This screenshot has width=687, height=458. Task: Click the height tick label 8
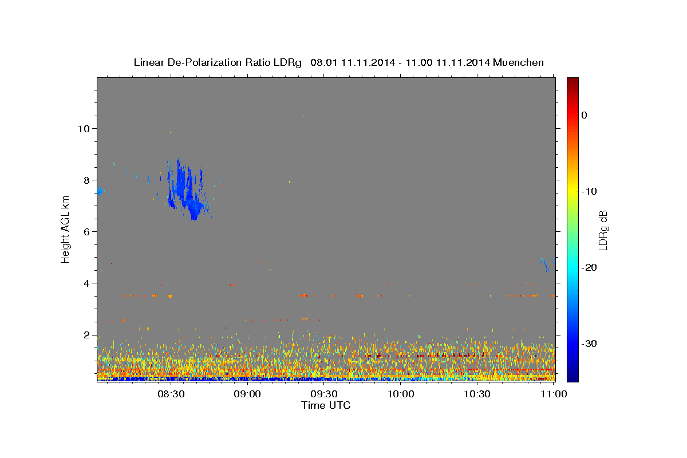pos(88,180)
